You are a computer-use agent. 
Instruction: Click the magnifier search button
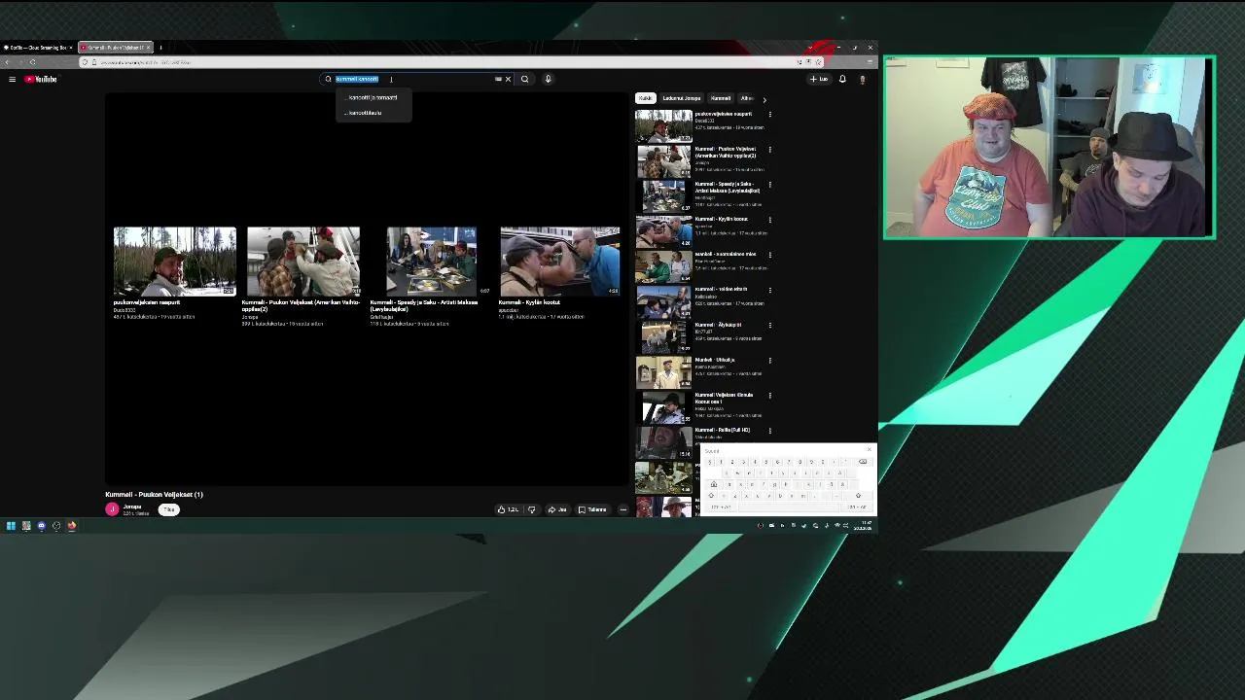click(524, 79)
